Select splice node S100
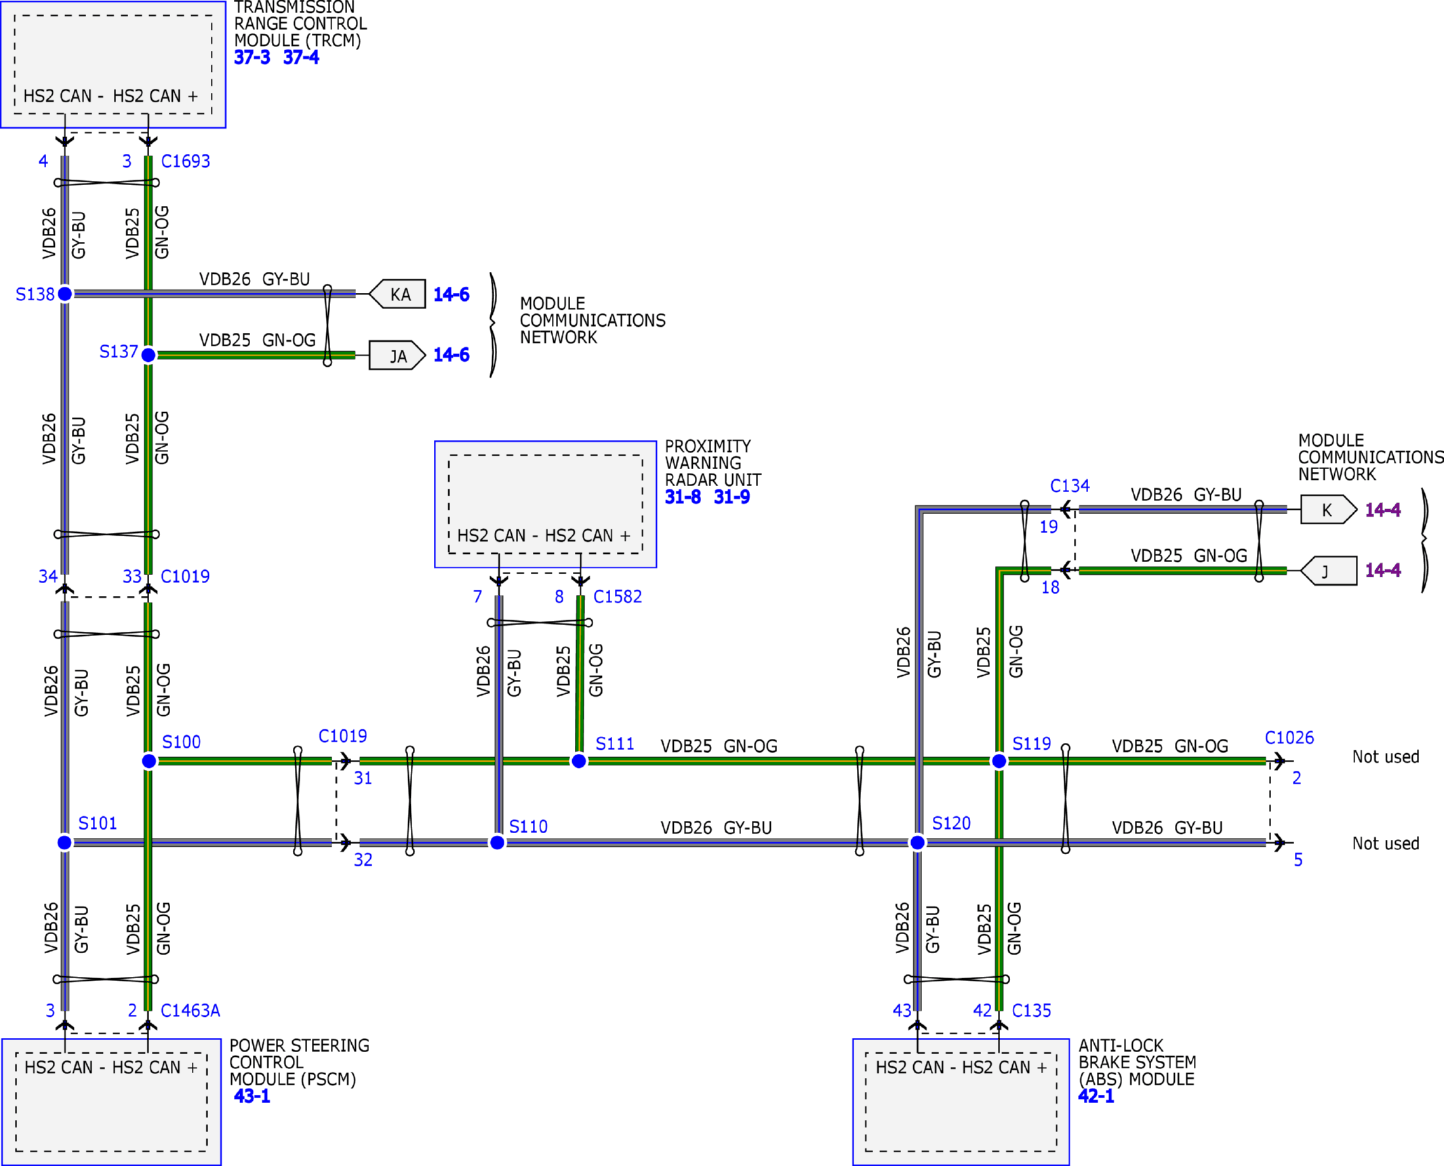1444x1166 pixels. (149, 761)
